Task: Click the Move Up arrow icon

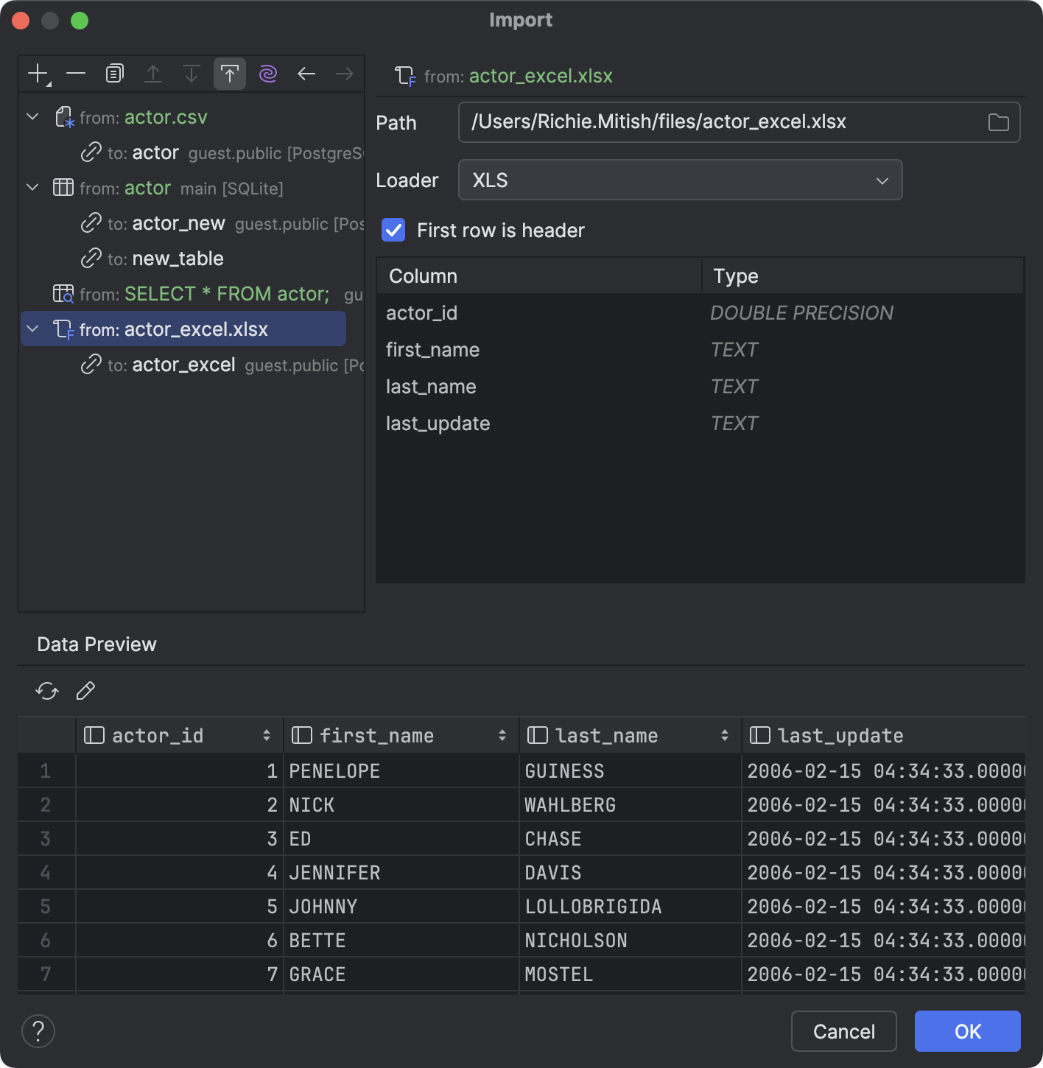Action: tap(152, 73)
